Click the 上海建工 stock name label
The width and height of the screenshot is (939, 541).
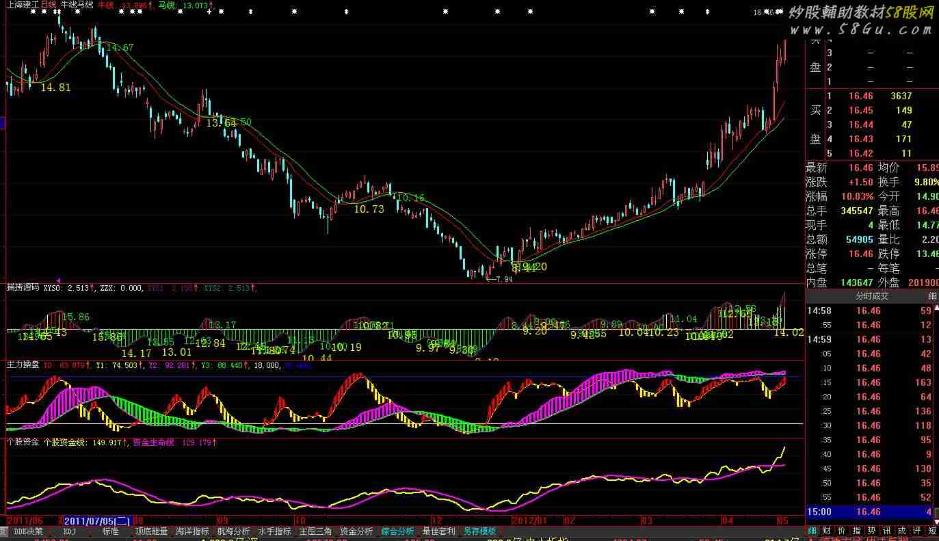tap(22, 5)
